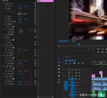Viewport: 107px width, 98px height.
Task: Reset the Blend Mode parameter
Action: click(35, 32)
